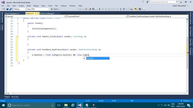193x108 pixels.
Task: Toggle the pin on Form1.cs tab
Action: pos(36,13)
